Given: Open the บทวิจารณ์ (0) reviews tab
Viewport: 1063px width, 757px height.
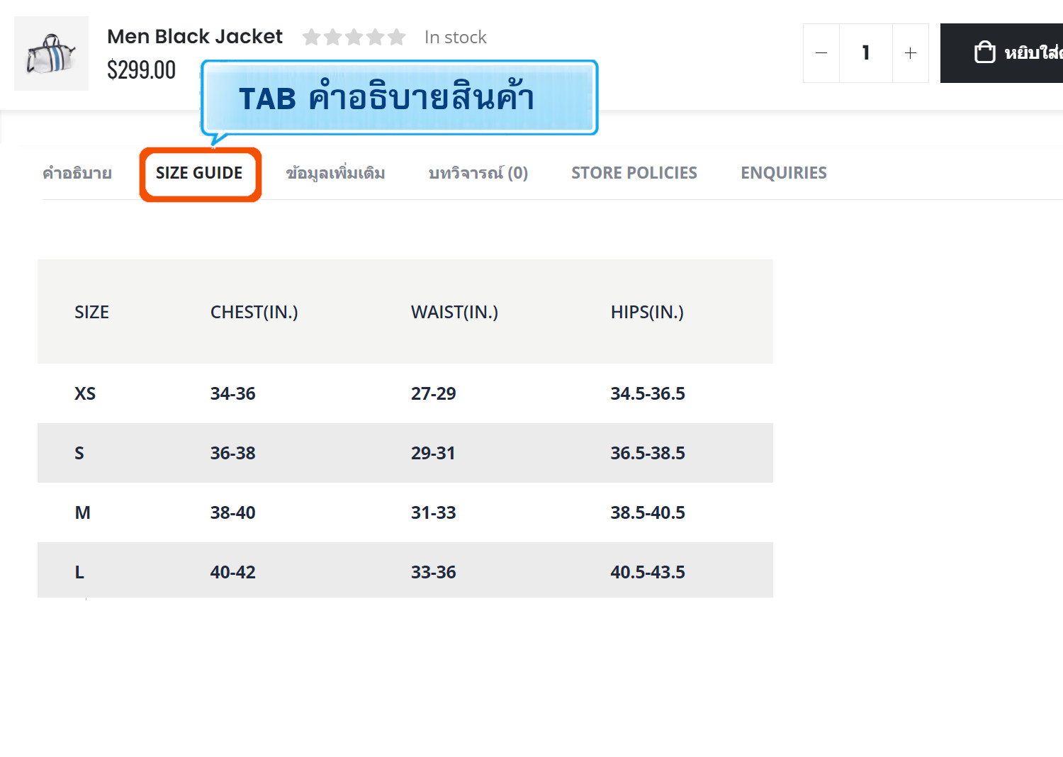Looking at the screenshot, I should point(478,173).
